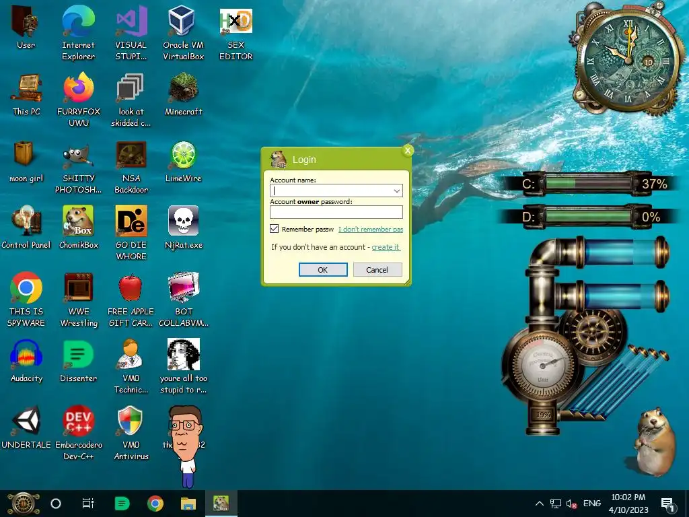Launch the Unity UNDERTALE shortcut
The image size is (689, 517).
click(26, 420)
